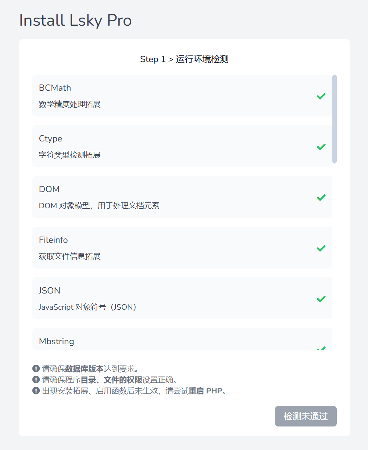This screenshot has width=368, height=450.
Task: Click the Fileinfo green checkmark icon
Action: [321, 248]
